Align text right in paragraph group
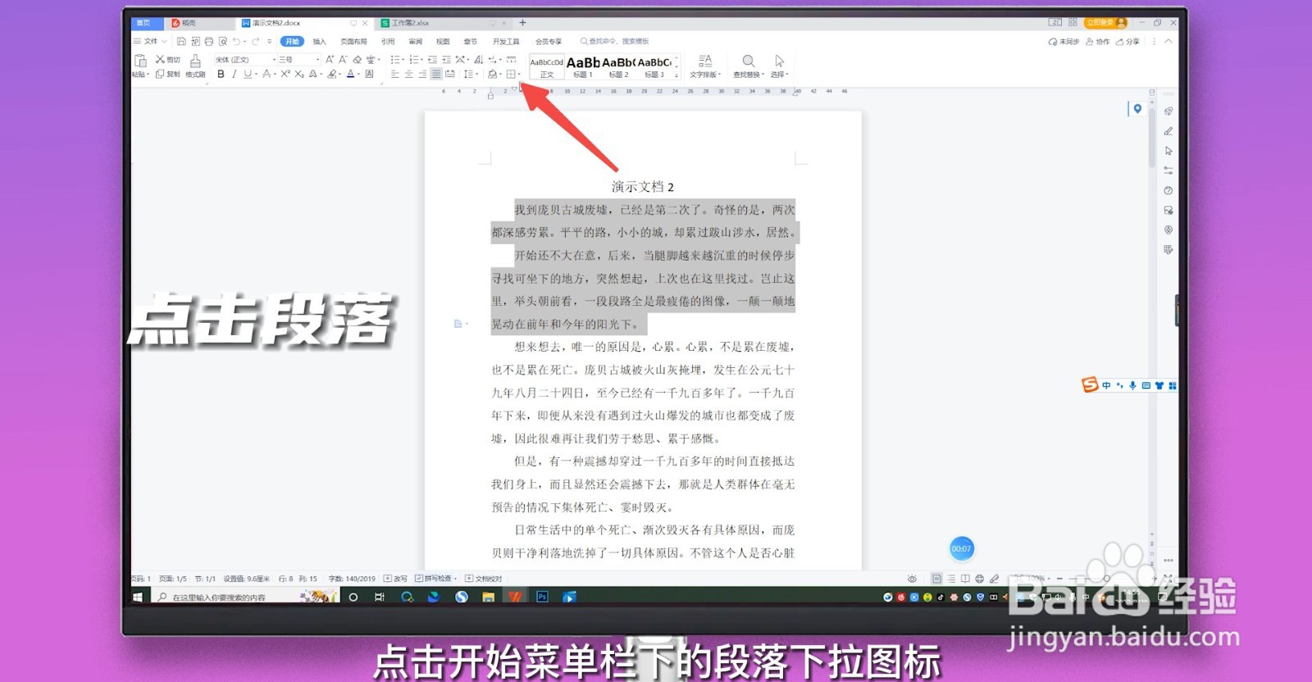Screen dimensions: 1312x682 click(x=422, y=74)
